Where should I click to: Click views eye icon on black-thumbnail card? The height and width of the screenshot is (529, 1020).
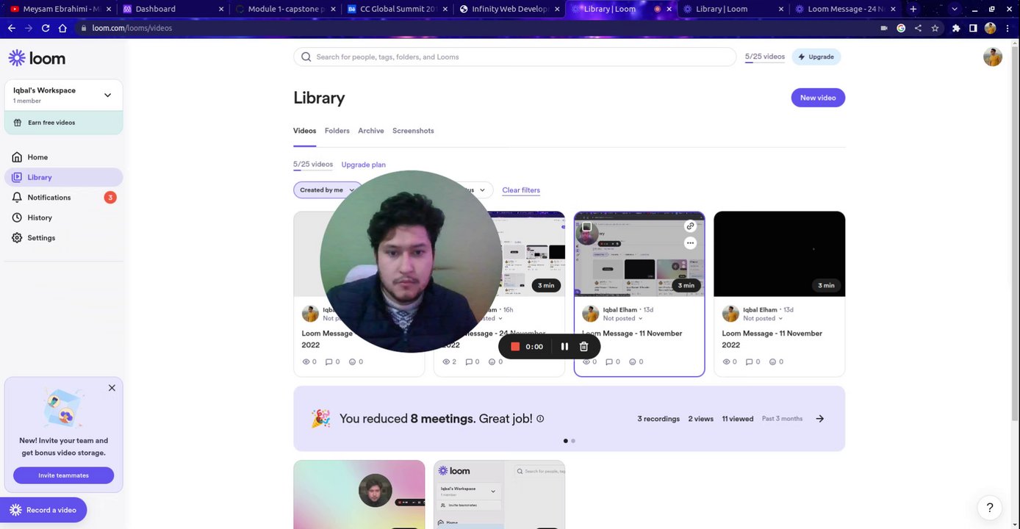[726, 361]
